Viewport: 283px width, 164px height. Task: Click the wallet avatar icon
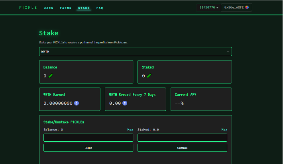pyautogui.click(x=247, y=8)
